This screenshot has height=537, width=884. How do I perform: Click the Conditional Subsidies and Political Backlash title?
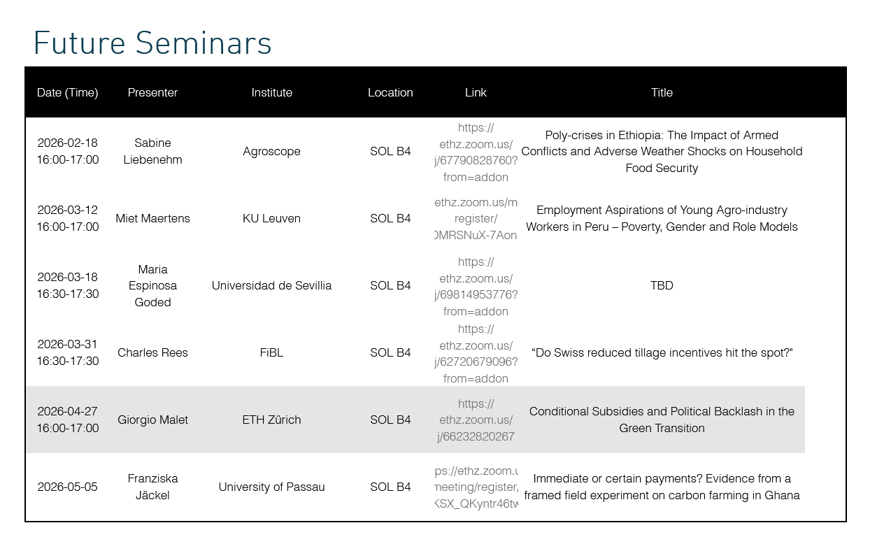(662, 420)
